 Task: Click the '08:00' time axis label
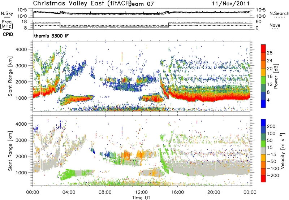[105, 192]
